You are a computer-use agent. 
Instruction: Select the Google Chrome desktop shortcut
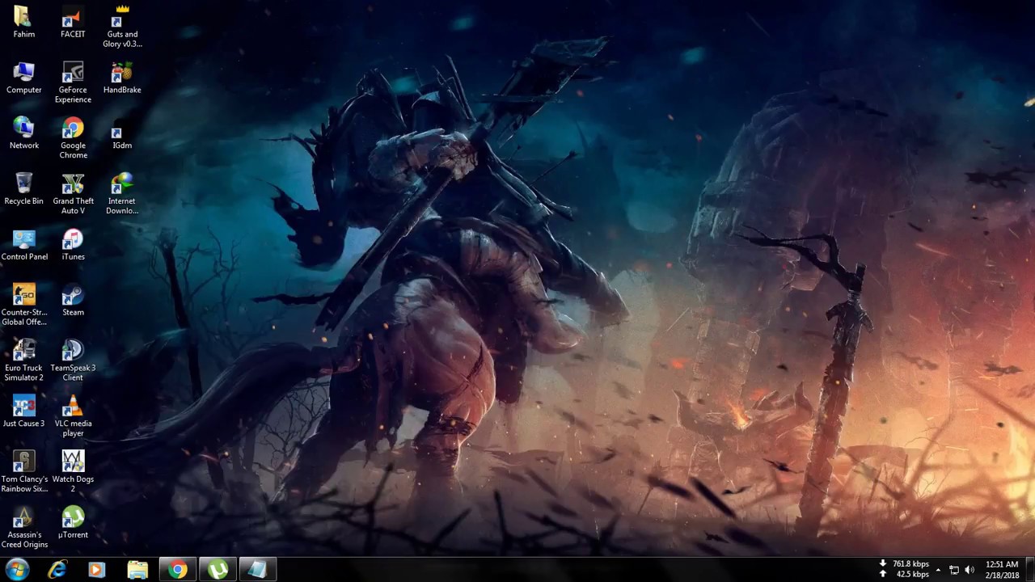coord(73,137)
